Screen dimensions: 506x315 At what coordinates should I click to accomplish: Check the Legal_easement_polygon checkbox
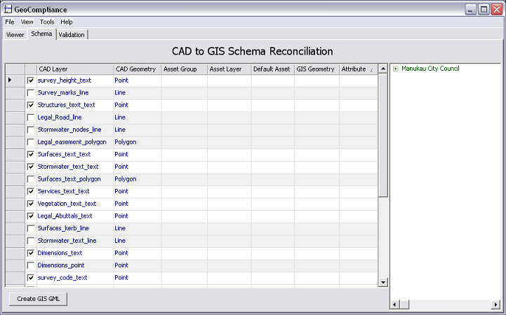coord(31,142)
